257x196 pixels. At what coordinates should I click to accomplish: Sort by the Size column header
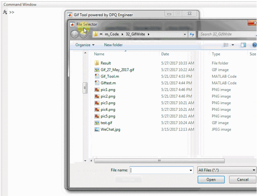click(x=252, y=54)
